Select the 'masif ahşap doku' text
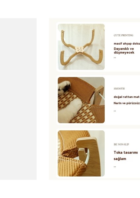 [x=127, y=44]
